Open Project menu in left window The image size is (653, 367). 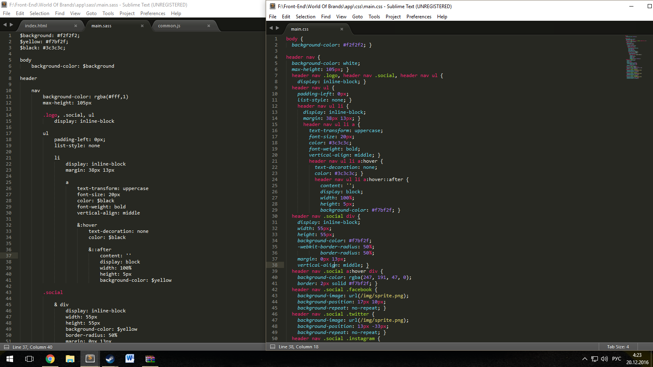127,13
